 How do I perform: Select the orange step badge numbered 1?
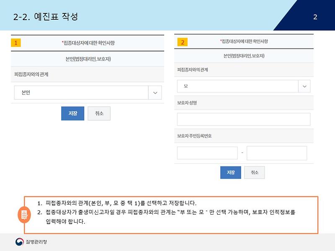pos(16,42)
